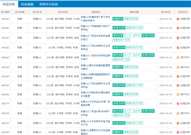Click the 2022款 超长续航 双电机 ME版 model cell
This screenshot has width=191, height=135.
pyautogui.click(x=63, y=76)
